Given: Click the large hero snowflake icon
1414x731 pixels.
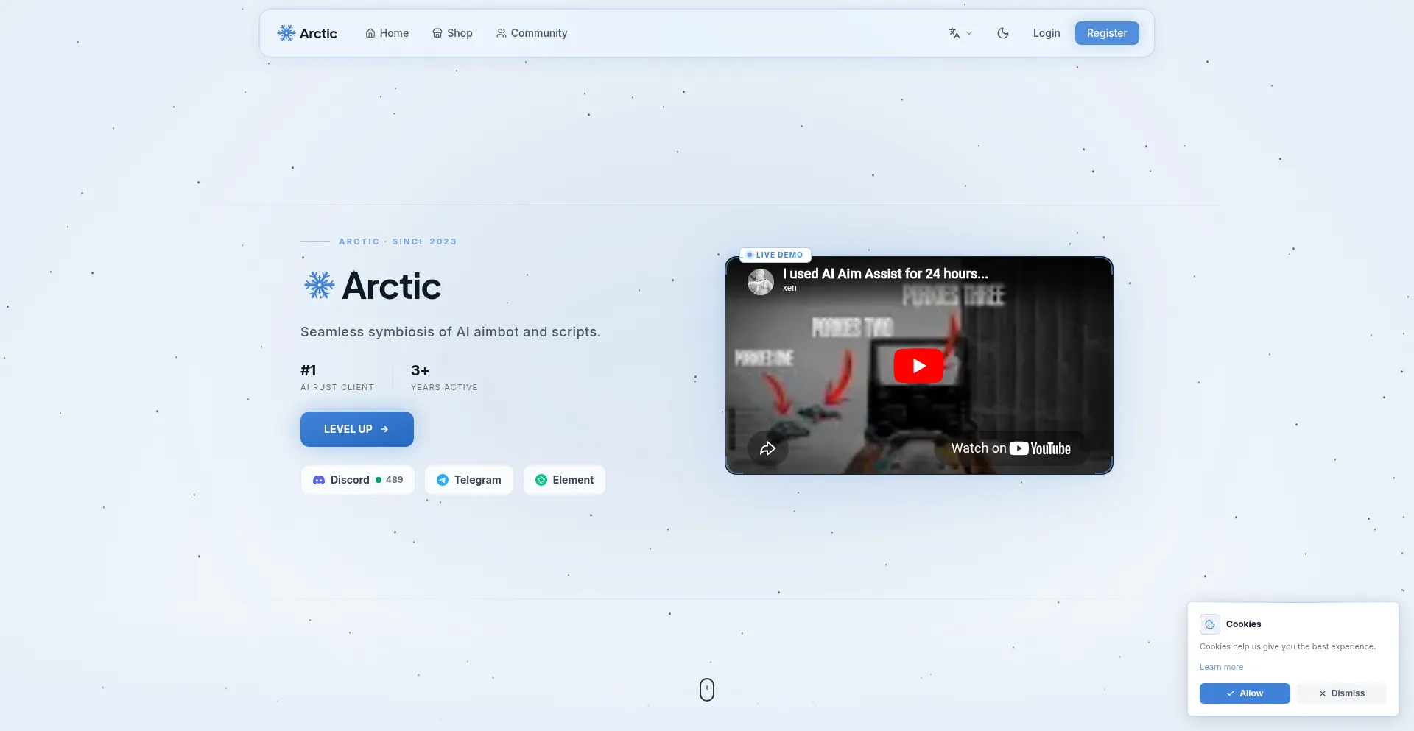Looking at the screenshot, I should click(x=320, y=286).
